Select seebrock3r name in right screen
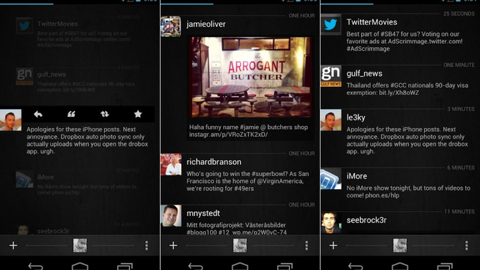 (367, 220)
